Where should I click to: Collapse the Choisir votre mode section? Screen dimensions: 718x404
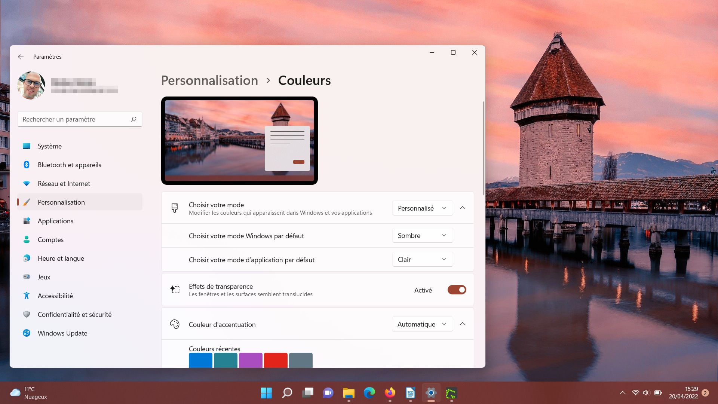tap(463, 208)
